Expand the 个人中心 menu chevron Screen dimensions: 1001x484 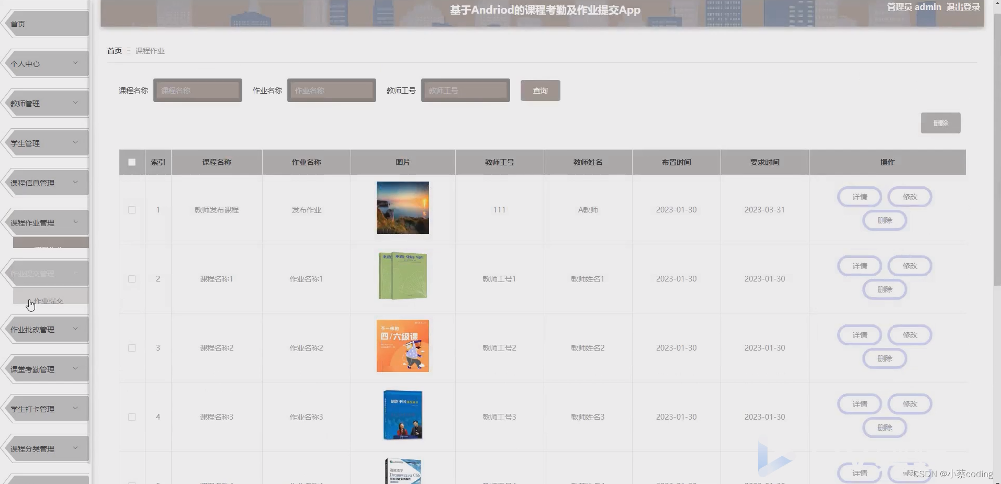pos(75,63)
